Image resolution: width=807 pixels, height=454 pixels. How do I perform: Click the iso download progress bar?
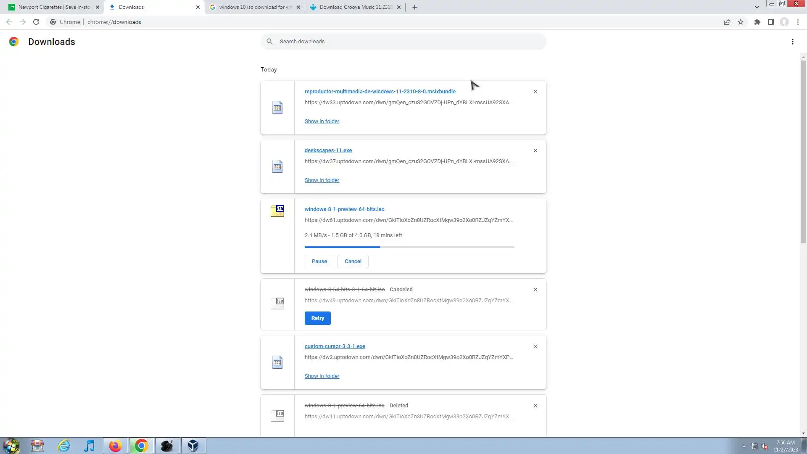[409, 247]
